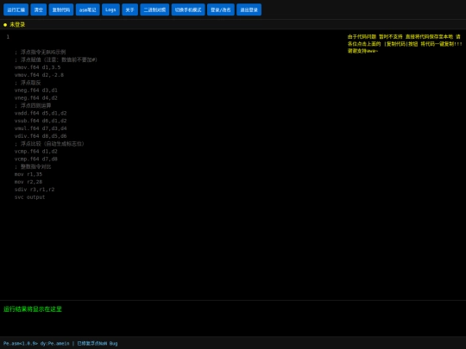Click the 运行结果将显示在这里 output area
This screenshot has width=466, height=349.
pyautogui.click(x=33, y=309)
